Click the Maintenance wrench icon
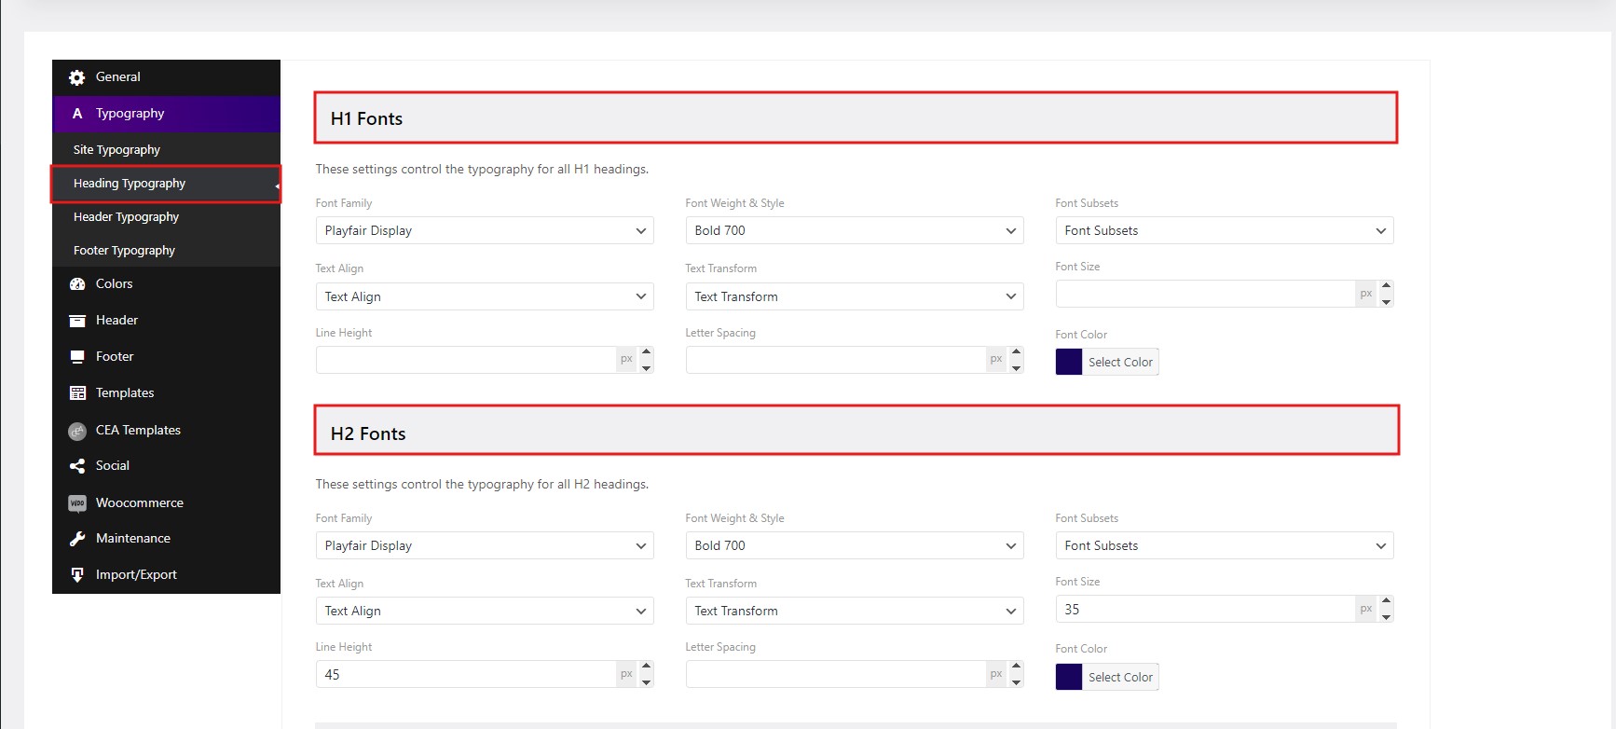Image resolution: width=1616 pixels, height=729 pixels. pyautogui.click(x=77, y=539)
